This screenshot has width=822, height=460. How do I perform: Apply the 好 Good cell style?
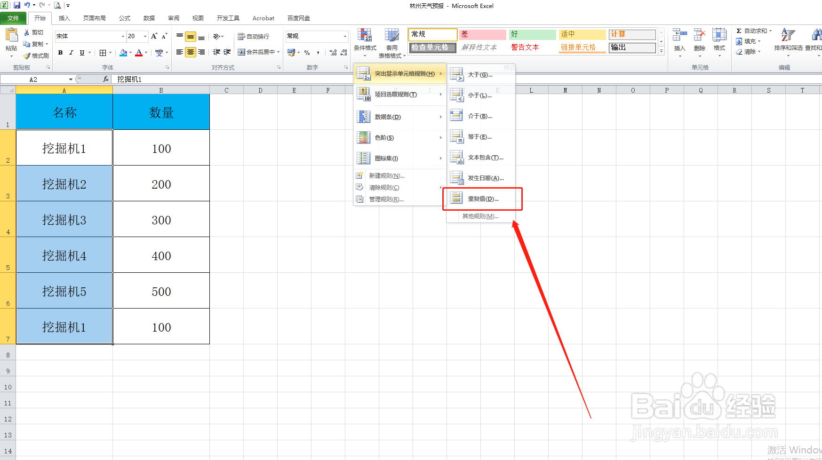click(533, 34)
